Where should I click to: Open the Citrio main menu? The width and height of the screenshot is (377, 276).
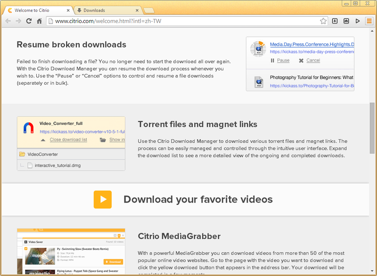[x=369, y=21]
